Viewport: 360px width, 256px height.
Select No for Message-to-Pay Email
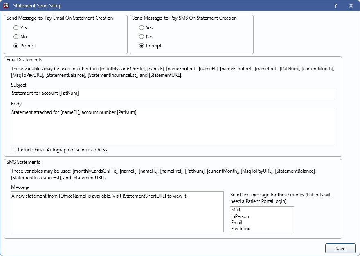click(x=16, y=37)
